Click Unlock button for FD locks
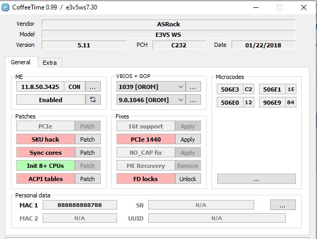317x239 pixels. point(188,179)
